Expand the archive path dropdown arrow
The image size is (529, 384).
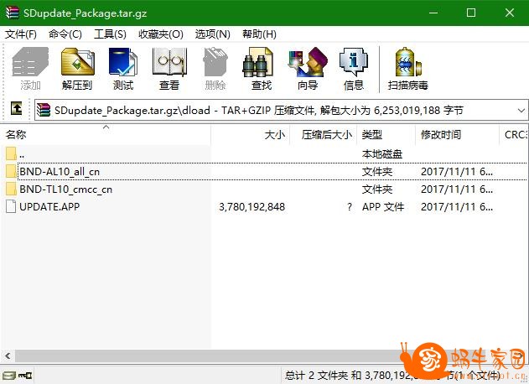tap(521, 111)
